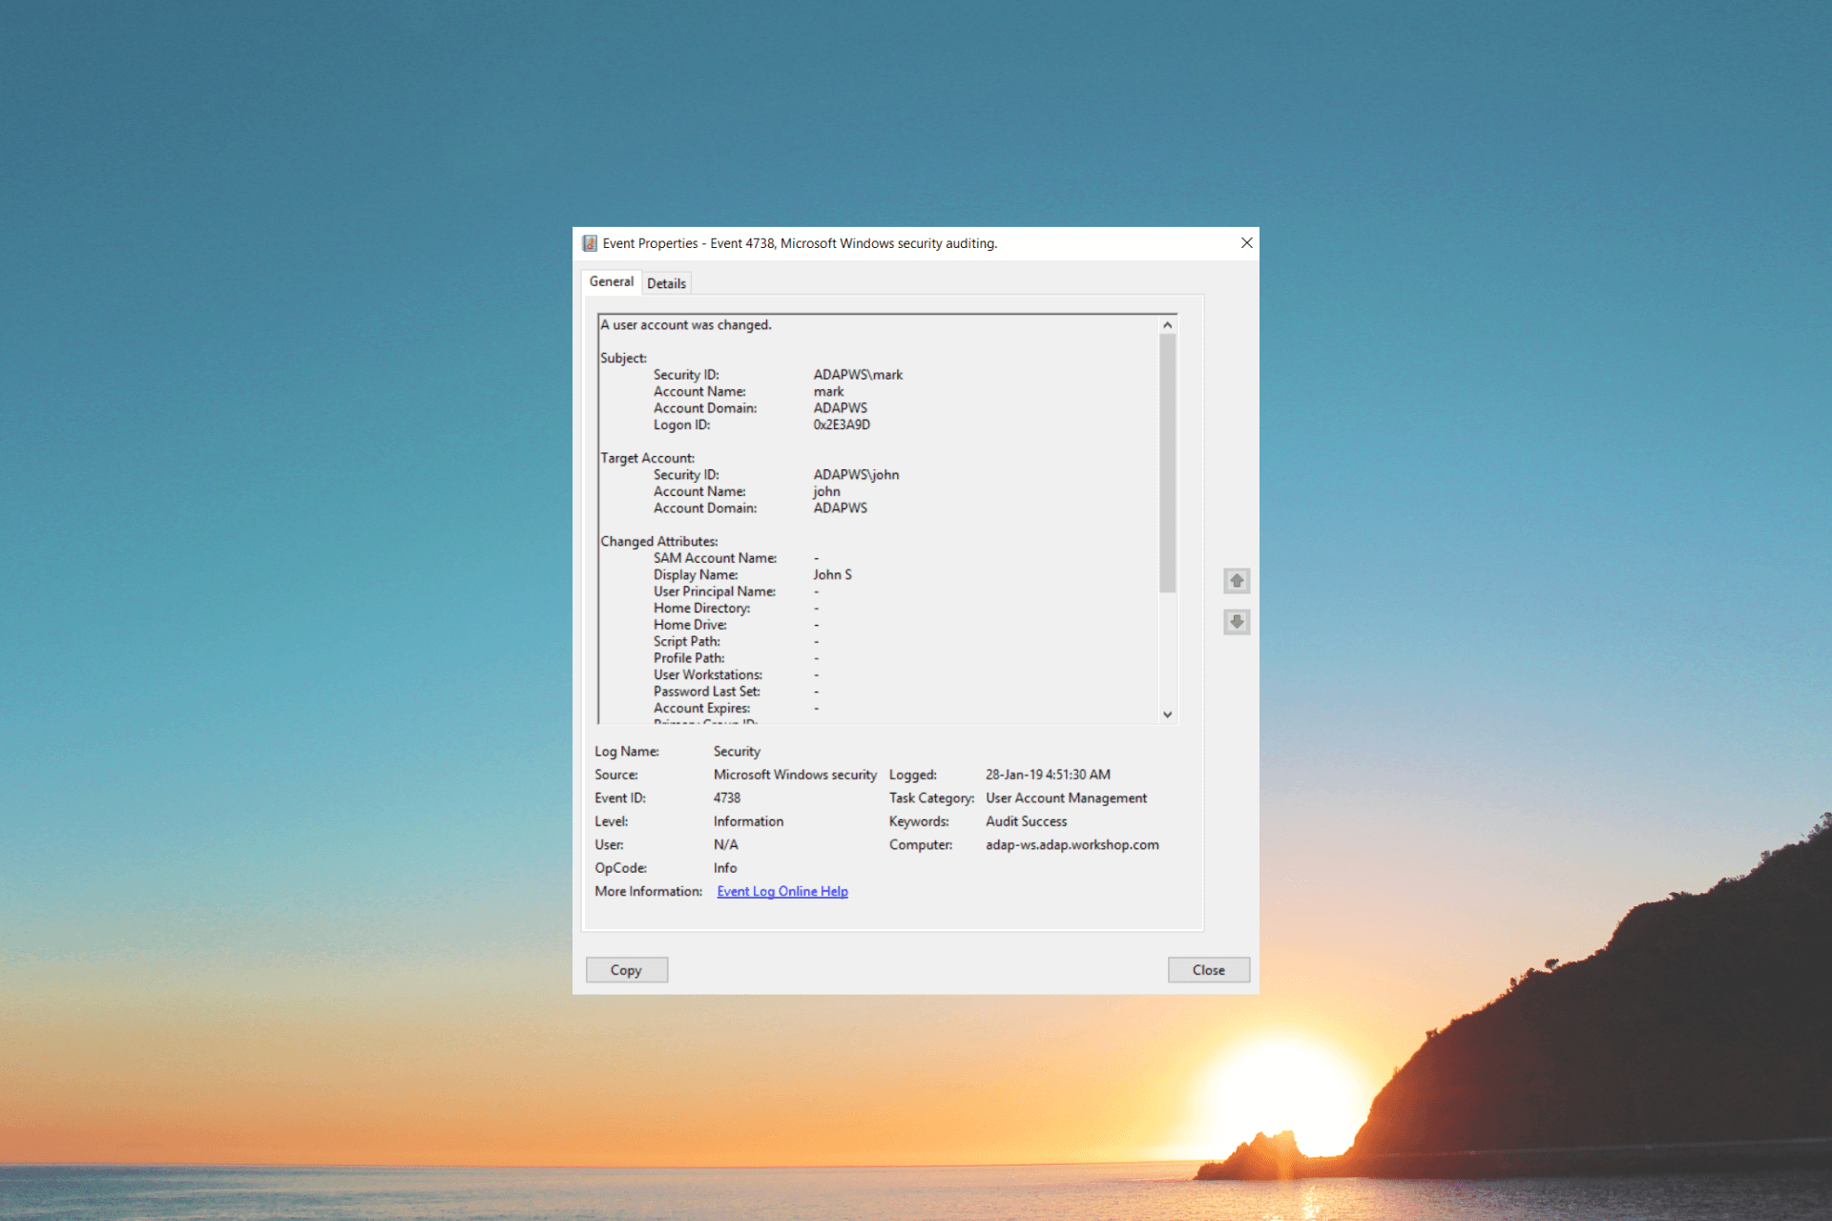Click the 'Script Path:' label
Screen dimensions: 1832x1221
click(687, 642)
